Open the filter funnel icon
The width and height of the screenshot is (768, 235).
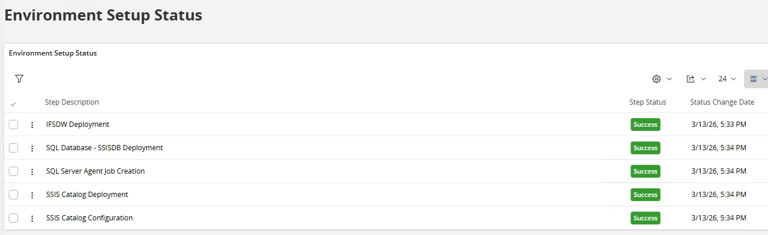point(19,79)
